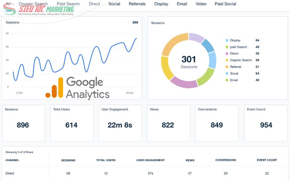This screenshot has width=290, height=181.
Task: Click the Direct legend value 35
Action: click(x=257, y=54)
